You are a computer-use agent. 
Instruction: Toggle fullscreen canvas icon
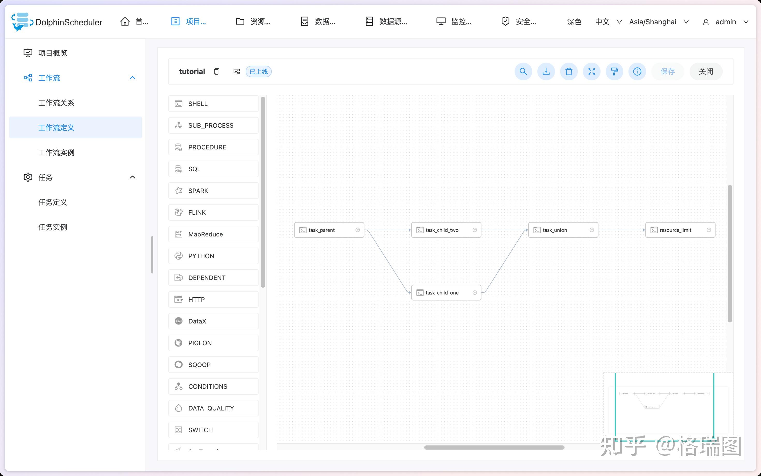591,72
